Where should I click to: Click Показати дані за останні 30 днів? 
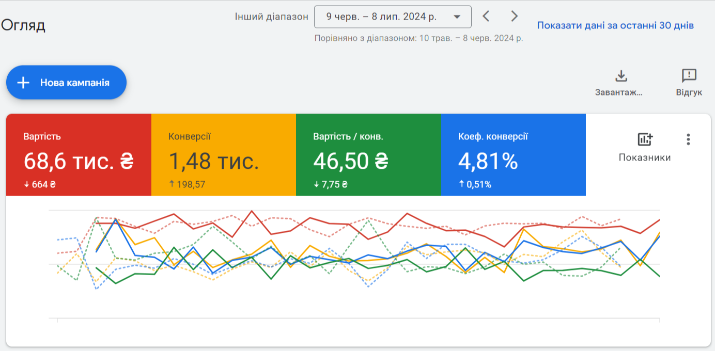(x=615, y=25)
